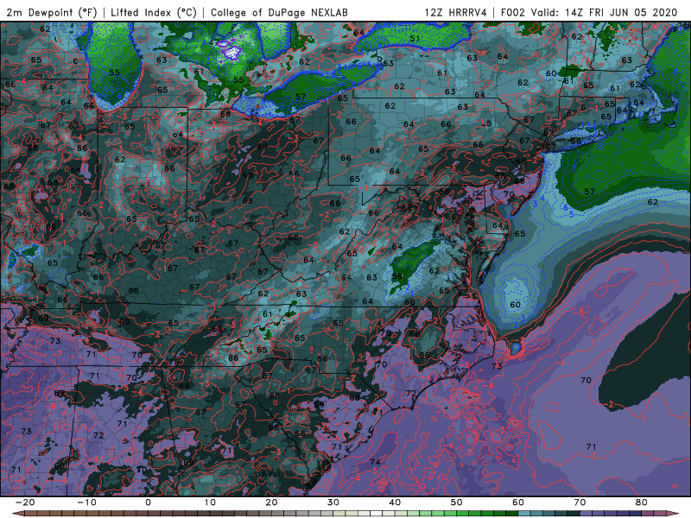691x518 pixels.
Task: Click the 74 dewpoint value off the Carolina coast
Action: pos(376,462)
